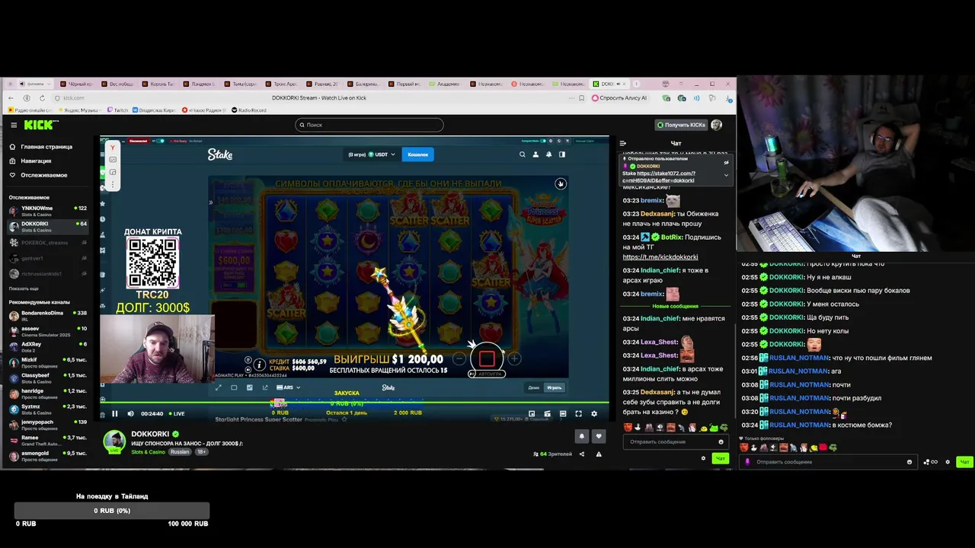Stop spin with the red square button

487,358
